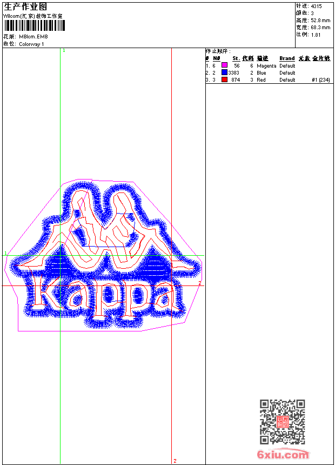
Task: Click the title 生产作业图
Action: (25, 7)
